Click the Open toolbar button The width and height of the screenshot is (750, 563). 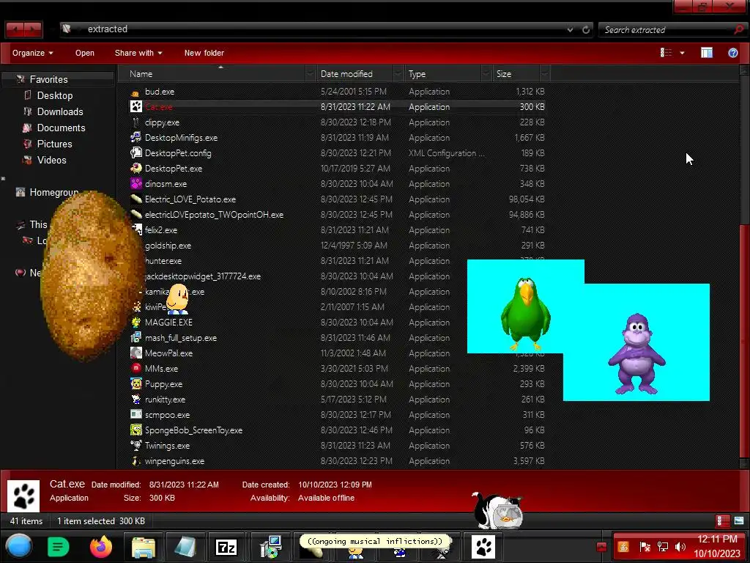pyautogui.click(x=85, y=53)
